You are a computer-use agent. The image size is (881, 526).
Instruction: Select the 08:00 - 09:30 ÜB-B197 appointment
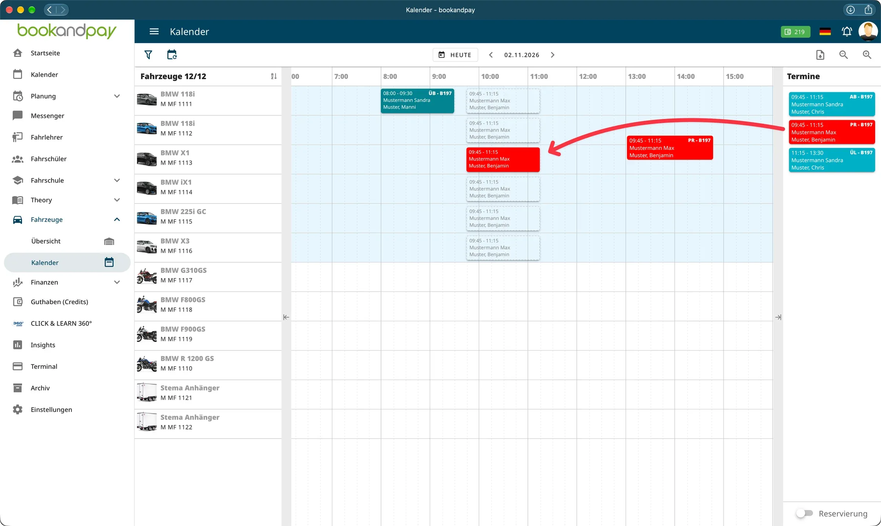point(417,100)
